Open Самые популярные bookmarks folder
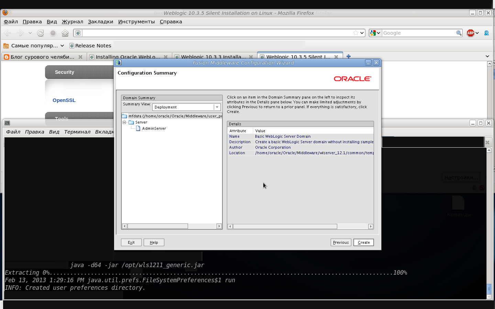 tap(34, 46)
